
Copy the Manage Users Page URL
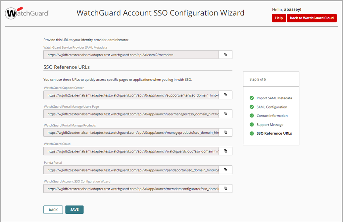225,114
